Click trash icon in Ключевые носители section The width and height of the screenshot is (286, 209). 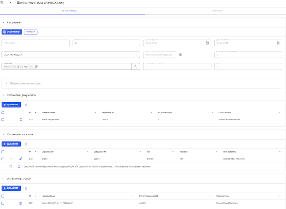tap(26, 144)
